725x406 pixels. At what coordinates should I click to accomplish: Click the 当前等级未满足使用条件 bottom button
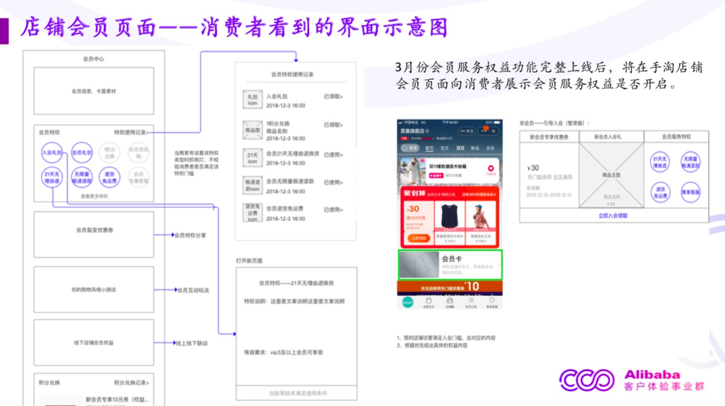pyautogui.click(x=297, y=393)
